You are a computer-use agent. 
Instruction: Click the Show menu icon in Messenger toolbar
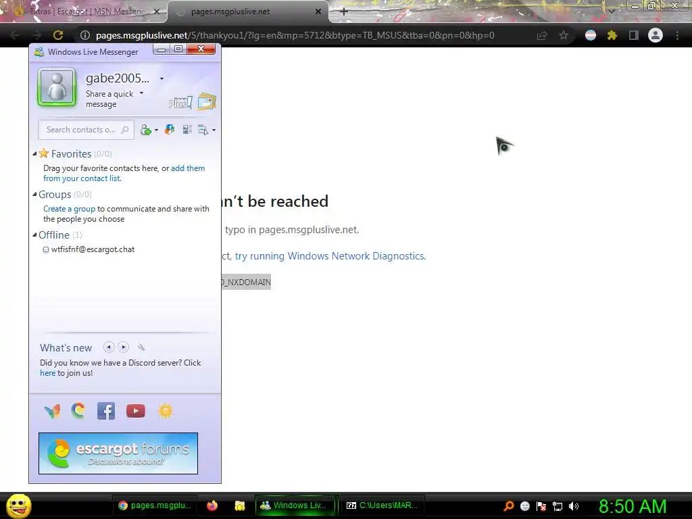pyautogui.click(x=203, y=130)
